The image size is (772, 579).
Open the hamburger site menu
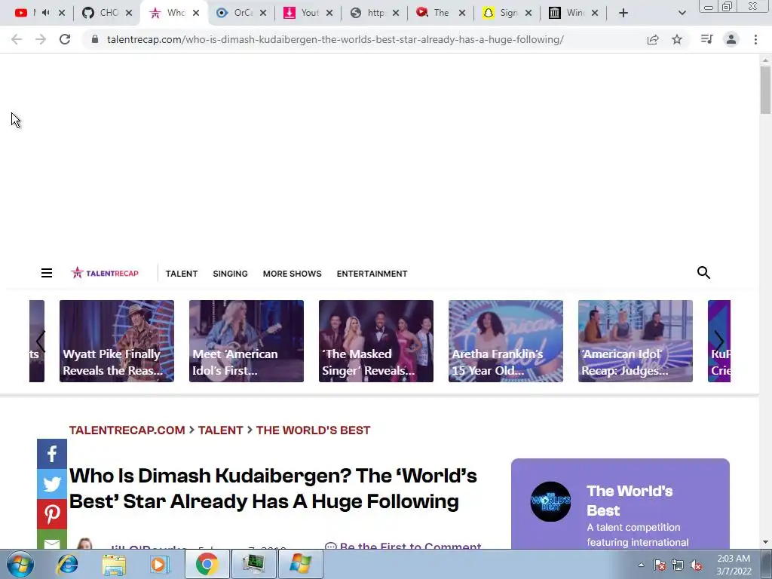pyautogui.click(x=47, y=273)
